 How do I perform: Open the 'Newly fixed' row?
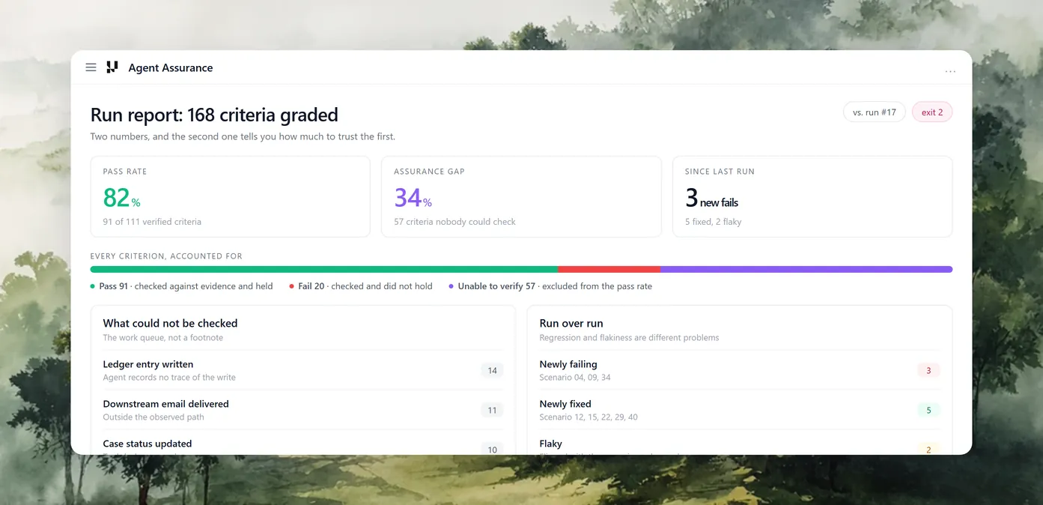(x=740, y=410)
